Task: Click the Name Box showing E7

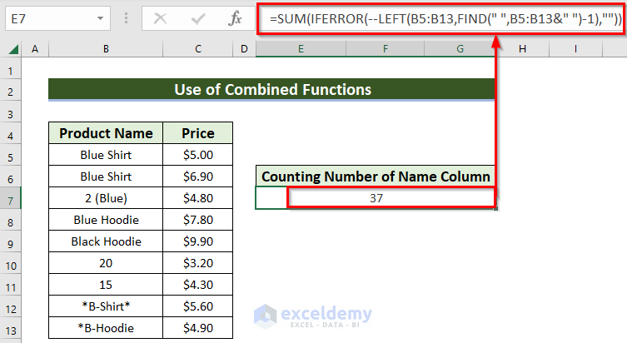Action: point(57,18)
